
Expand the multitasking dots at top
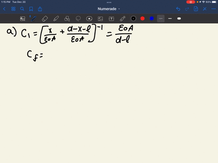tap(109, 2)
